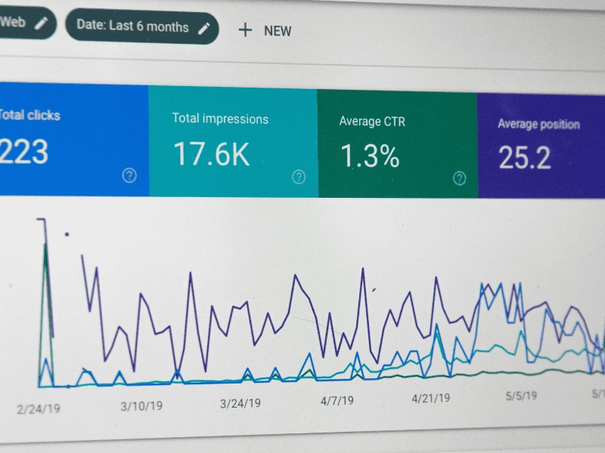Click the isolated purple dot near chart start
The image size is (605, 453).
click(x=67, y=235)
